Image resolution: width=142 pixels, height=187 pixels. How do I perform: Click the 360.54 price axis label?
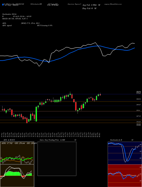click(138, 99)
